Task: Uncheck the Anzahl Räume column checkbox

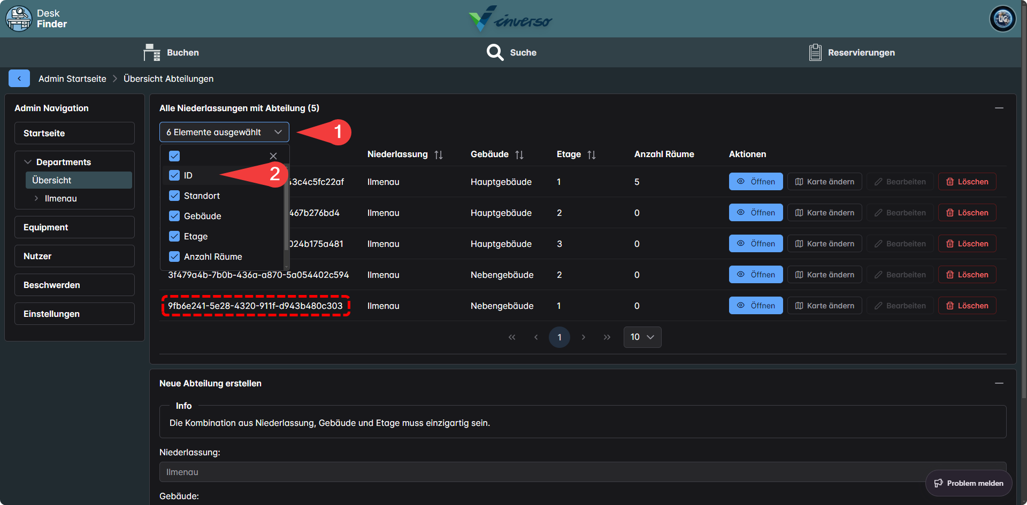Action: tap(174, 257)
